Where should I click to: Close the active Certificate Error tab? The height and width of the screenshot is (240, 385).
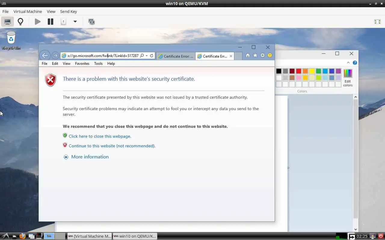tap(231, 56)
